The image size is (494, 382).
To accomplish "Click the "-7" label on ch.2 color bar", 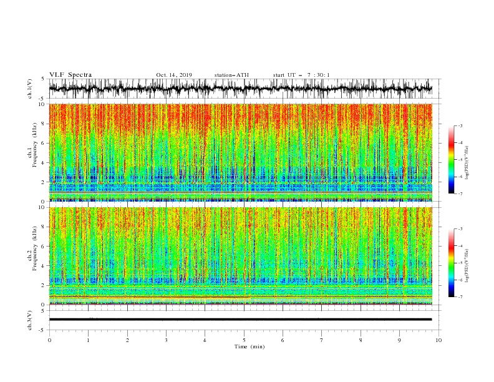I will [x=460, y=296].
